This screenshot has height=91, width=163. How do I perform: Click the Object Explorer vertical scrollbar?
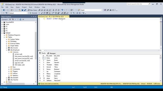pyautogui.click(x=36, y=45)
